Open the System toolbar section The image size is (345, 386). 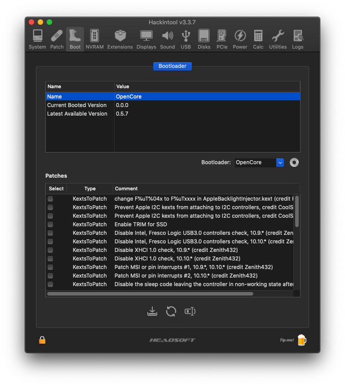[38, 40]
